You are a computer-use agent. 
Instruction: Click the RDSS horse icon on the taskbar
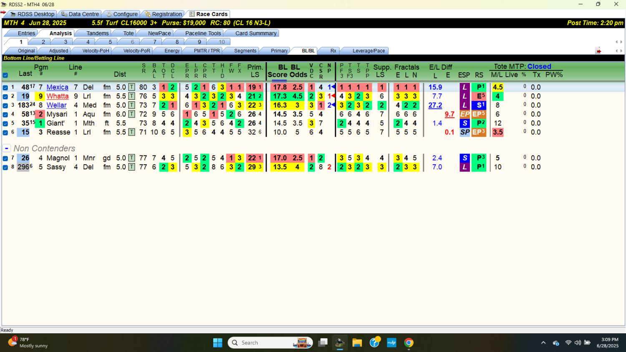[x=340, y=343]
